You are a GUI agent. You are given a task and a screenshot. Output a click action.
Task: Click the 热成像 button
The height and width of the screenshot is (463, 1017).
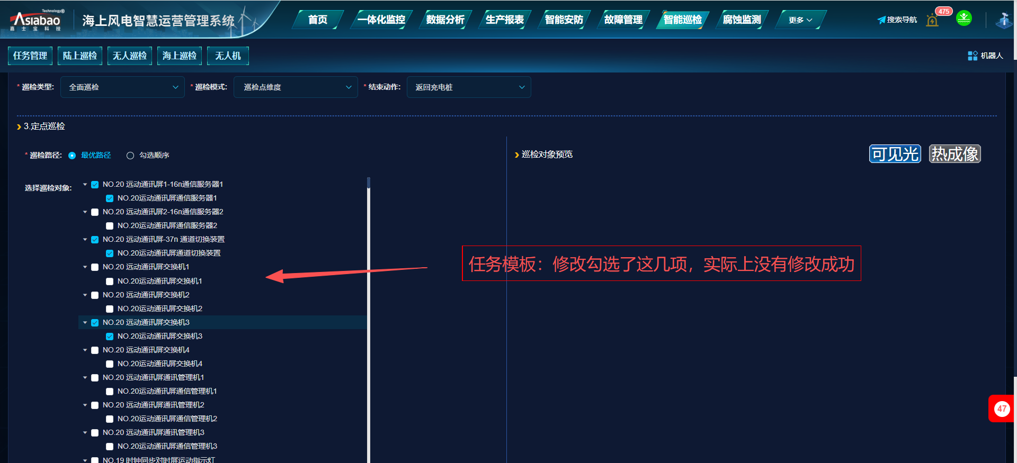(x=954, y=154)
